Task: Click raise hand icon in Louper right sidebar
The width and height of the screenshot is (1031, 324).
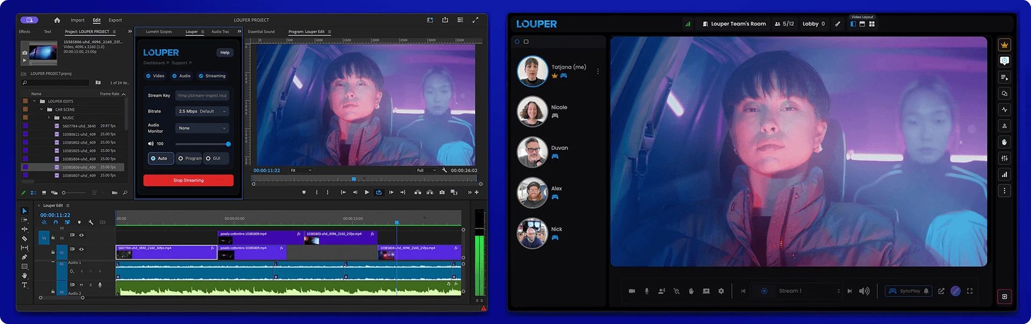Action: 1005,142
